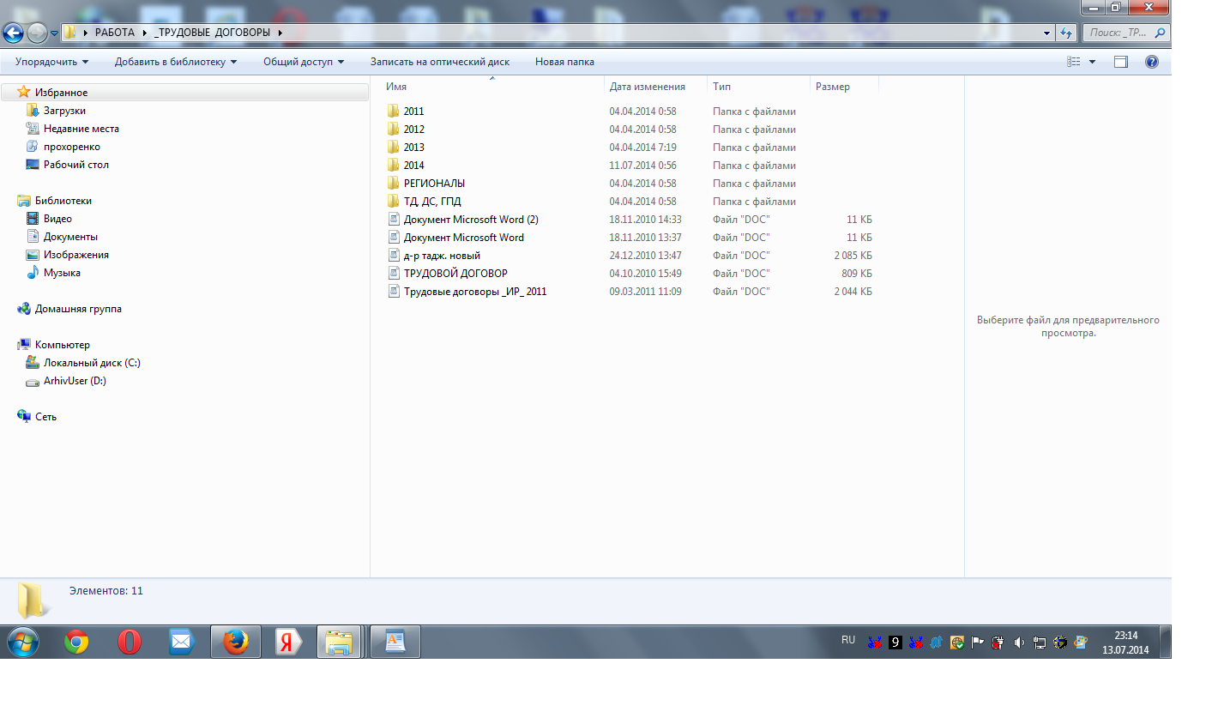Launch Opera from the taskbar
The image size is (1218, 724).
[130, 642]
